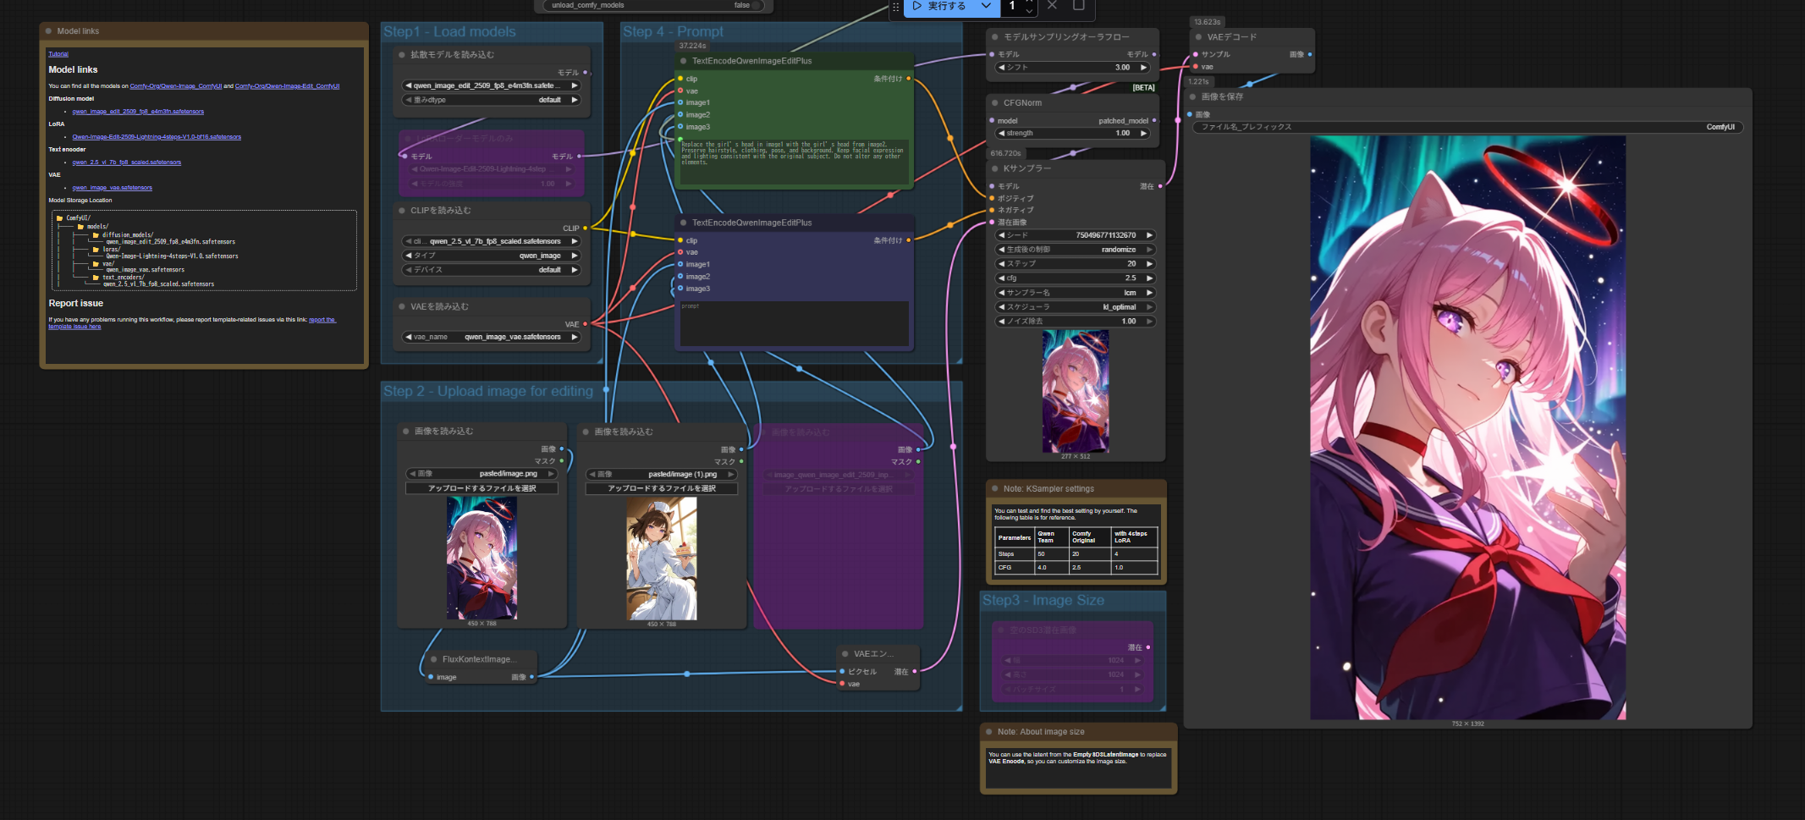Collapse the モデルサンプリングオーラフロー node via its dot
The height and width of the screenshot is (820, 1805).
coord(994,37)
